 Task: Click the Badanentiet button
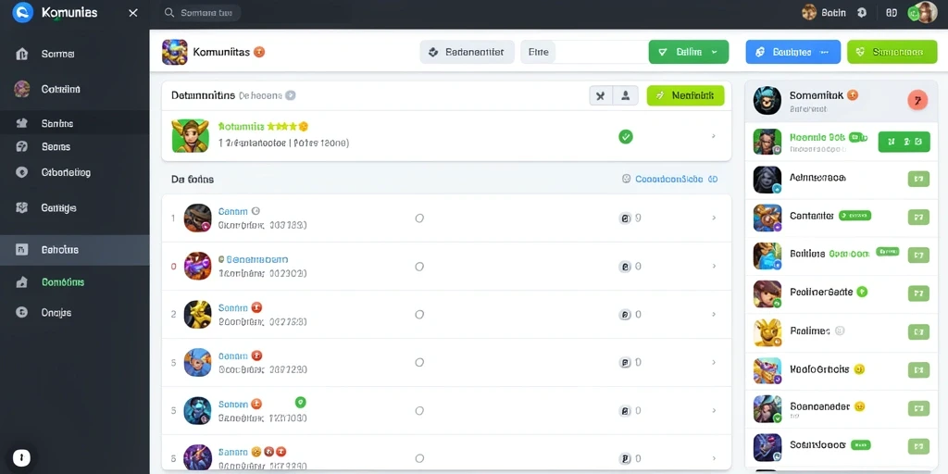467,53
